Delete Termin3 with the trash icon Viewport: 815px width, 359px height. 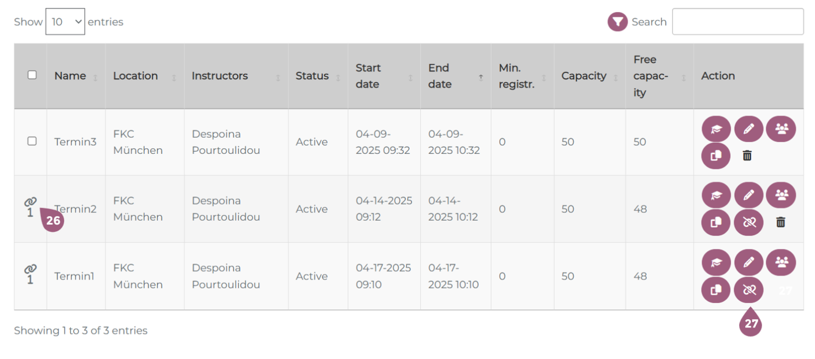tap(747, 156)
